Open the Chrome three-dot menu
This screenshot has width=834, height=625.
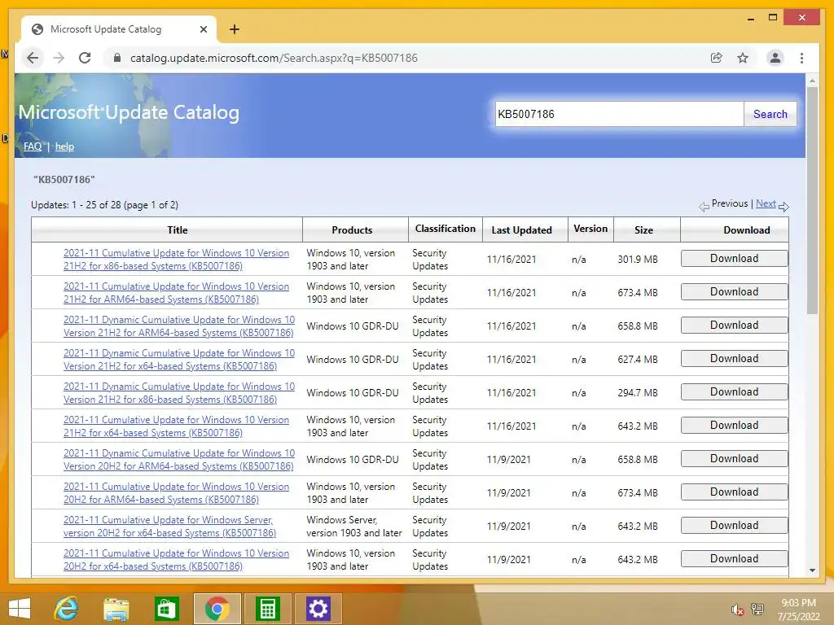[x=801, y=58]
